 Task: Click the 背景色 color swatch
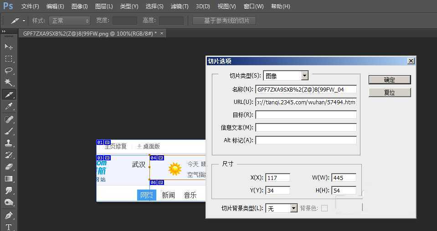324,208
